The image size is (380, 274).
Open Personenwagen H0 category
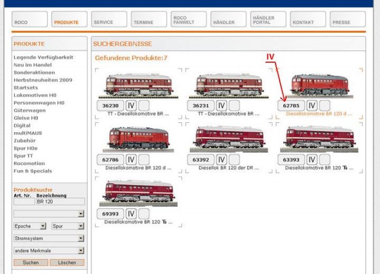pyautogui.click(x=39, y=103)
